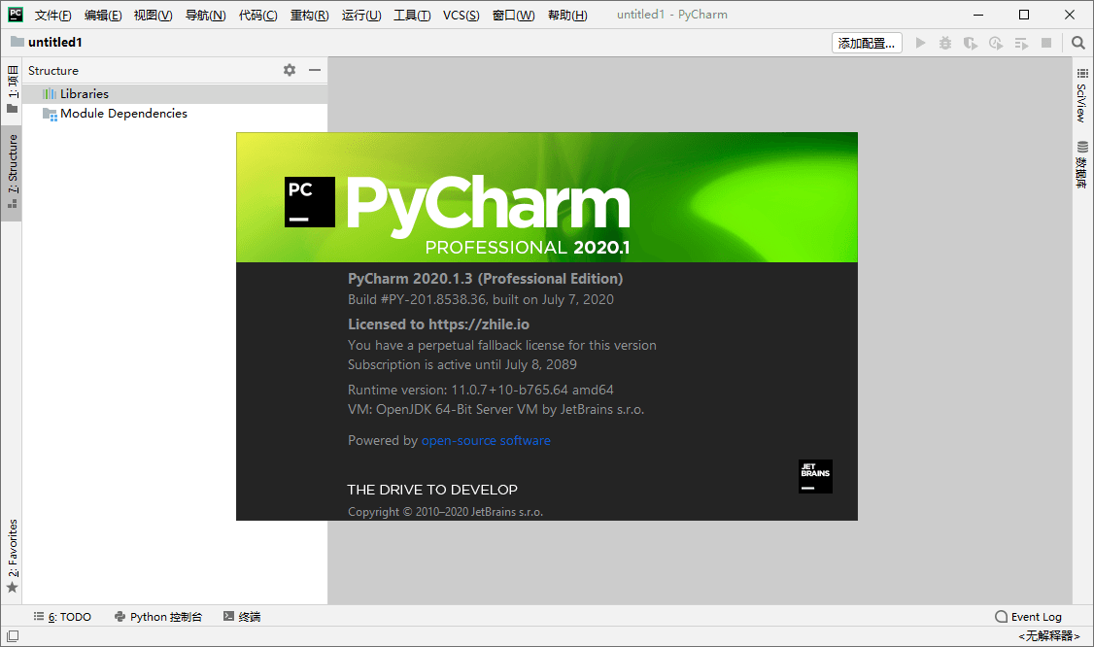Click the open-source software link

pos(486,440)
